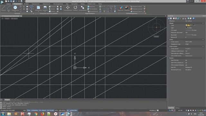The height and width of the screenshot is (116, 206).
Task: Click the command line input area
Action: coord(84,108)
